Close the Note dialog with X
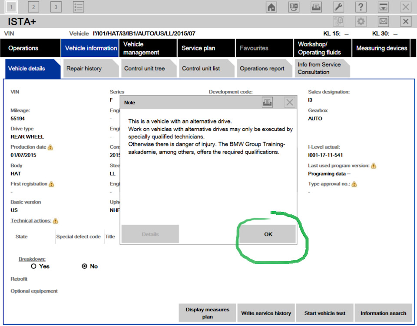The image size is (417, 326). pos(290,102)
